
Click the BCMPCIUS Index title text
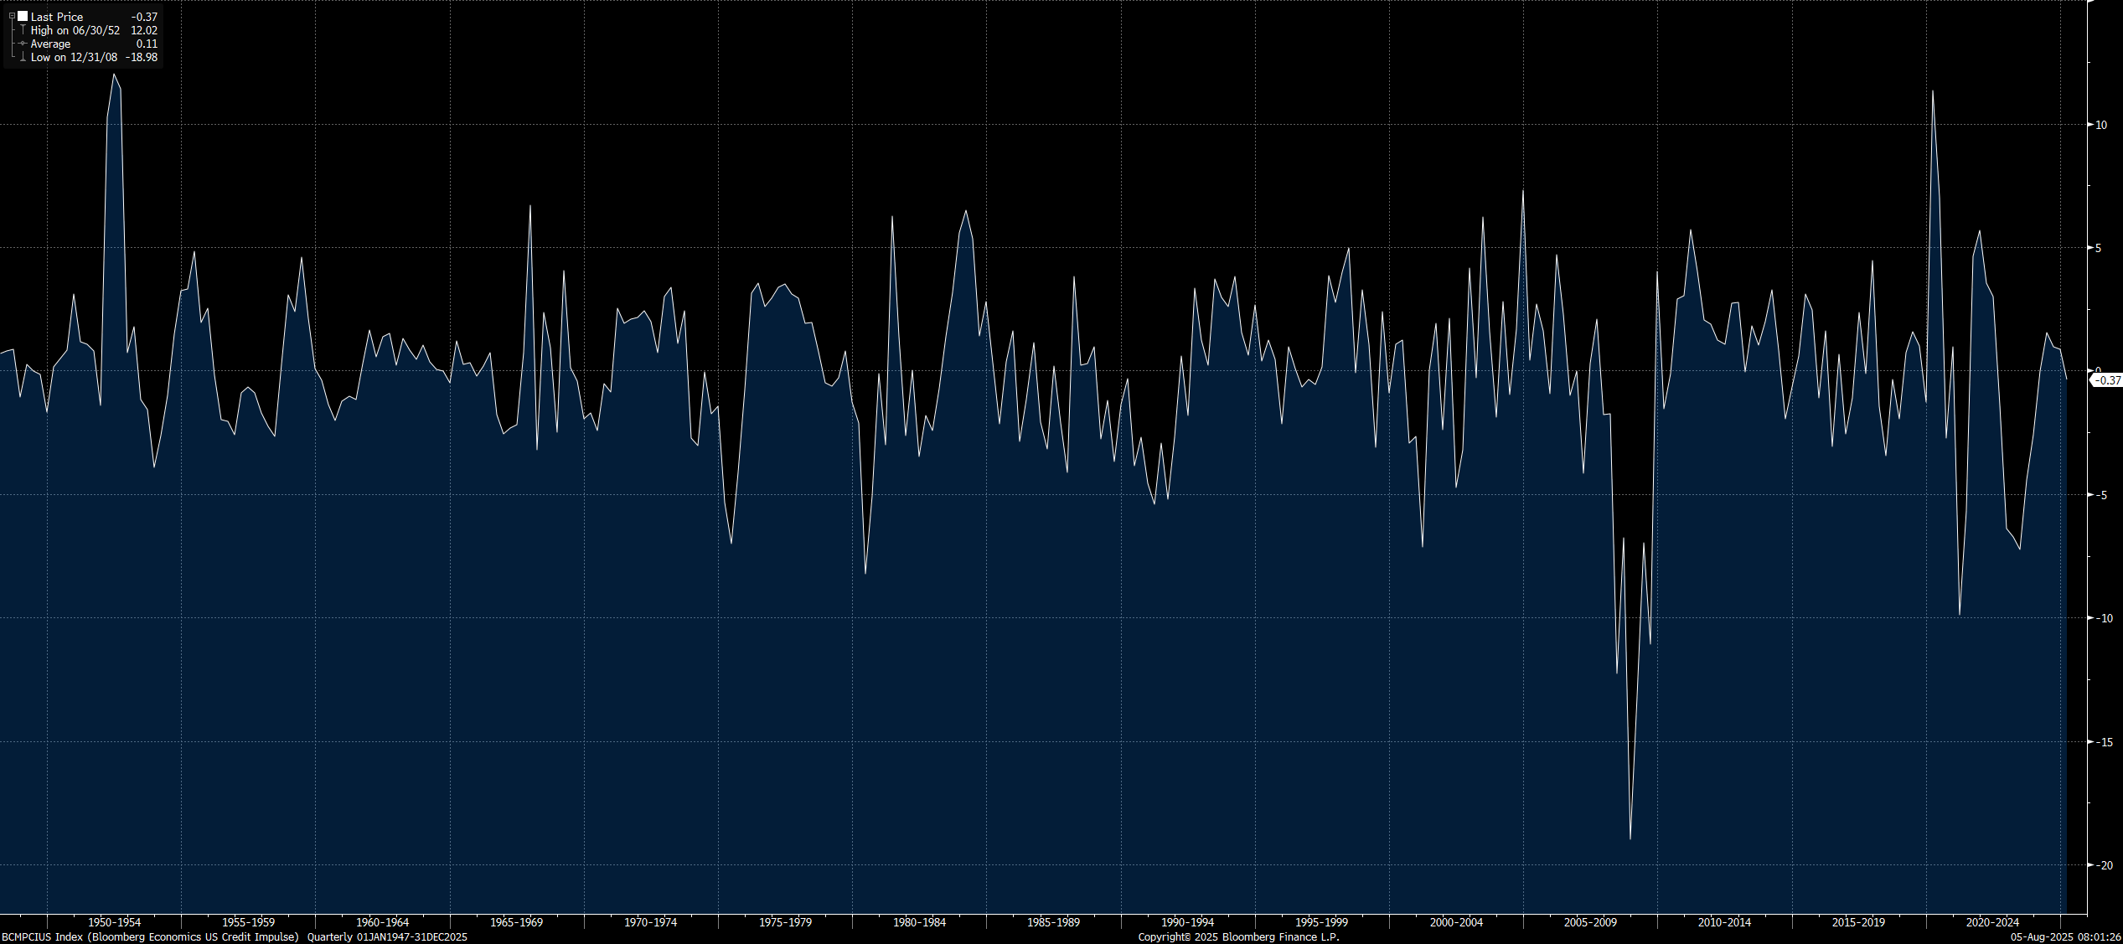(x=151, y=937)
